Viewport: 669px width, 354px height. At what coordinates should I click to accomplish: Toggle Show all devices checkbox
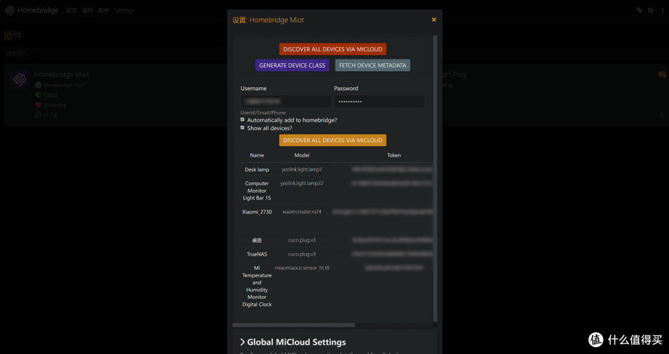point(242,127)
